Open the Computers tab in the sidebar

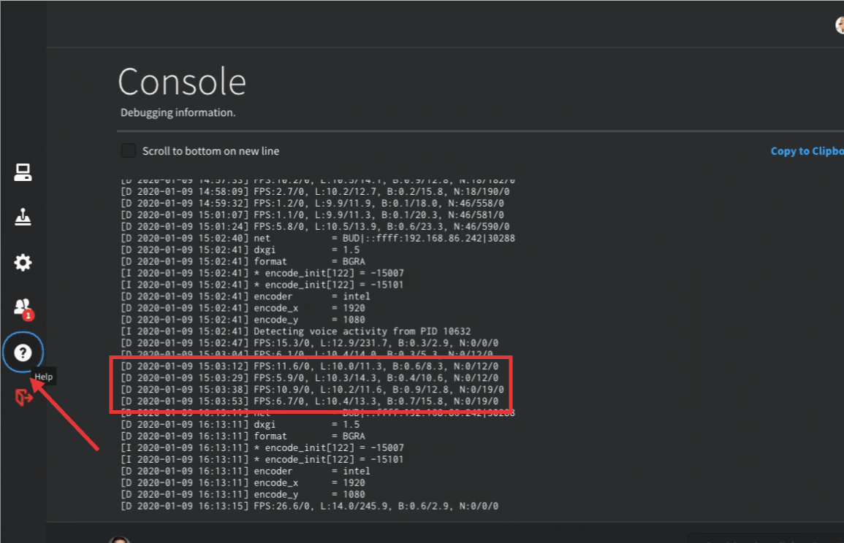point(23,173)
